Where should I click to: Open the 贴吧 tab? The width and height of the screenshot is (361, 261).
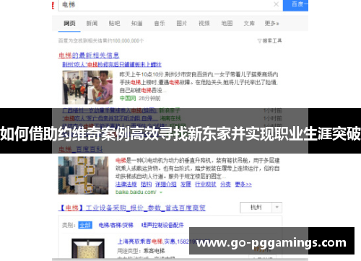tap(114, 23)
